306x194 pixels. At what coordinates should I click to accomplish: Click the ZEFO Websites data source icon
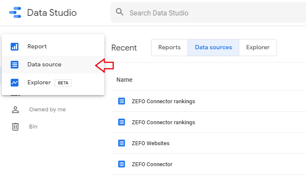122,143
